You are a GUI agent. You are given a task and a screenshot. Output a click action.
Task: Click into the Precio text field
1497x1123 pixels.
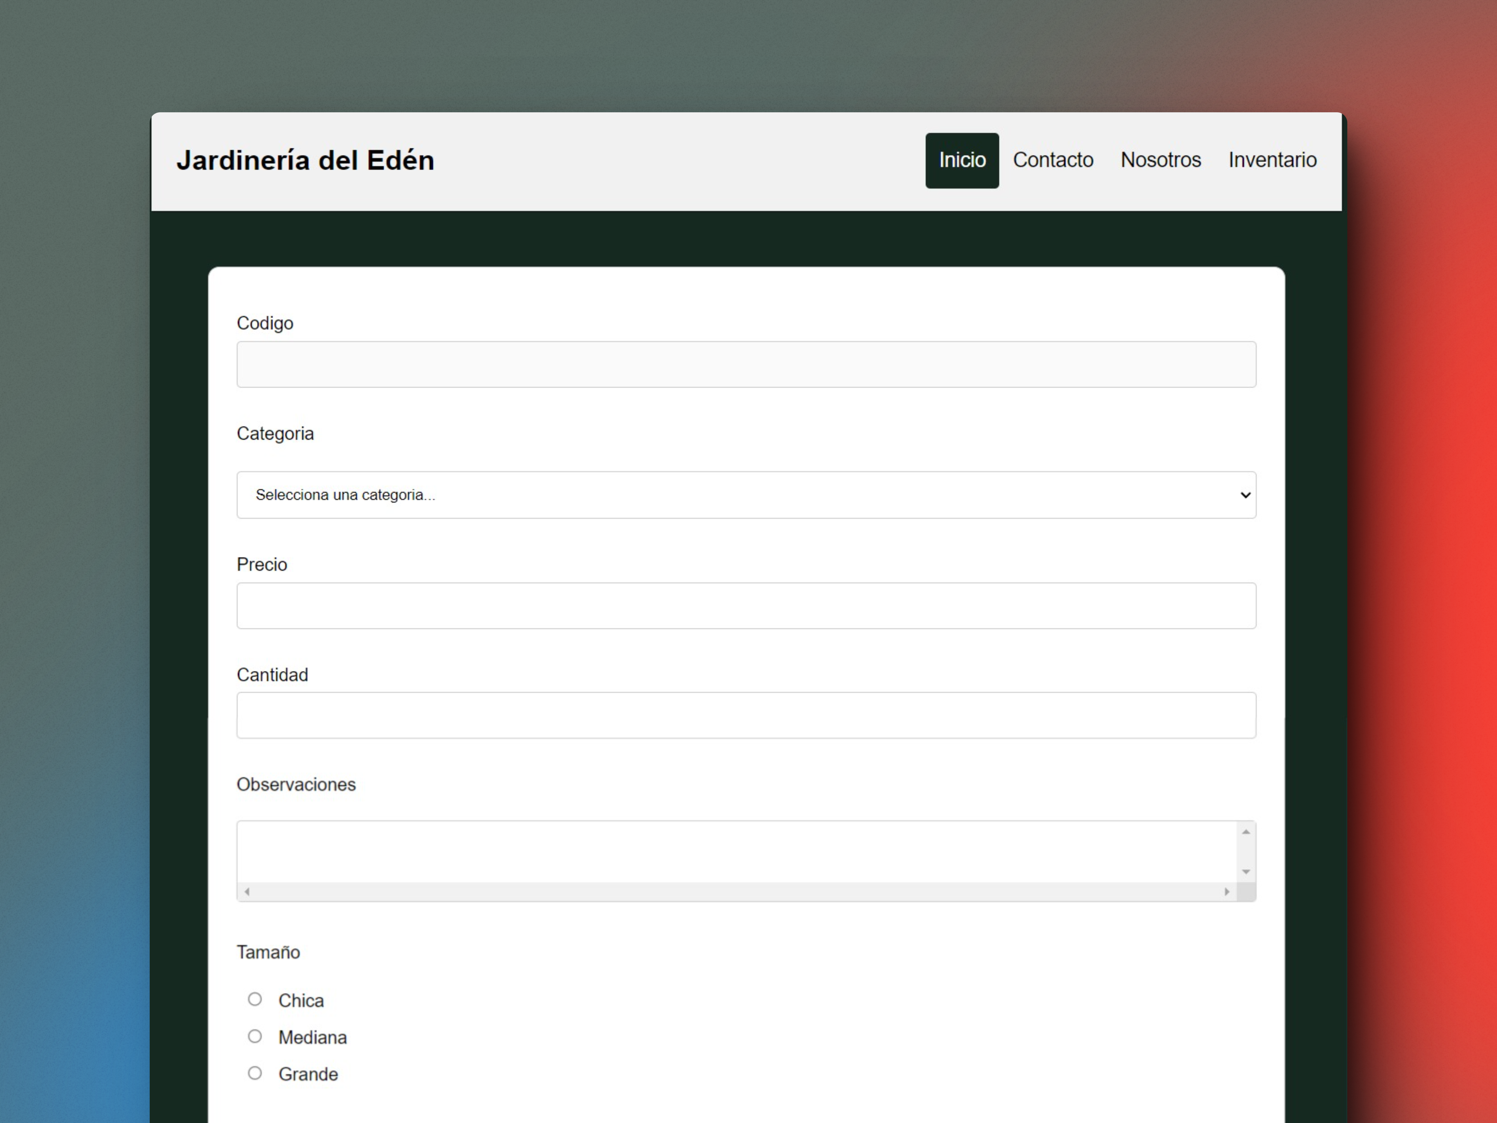tap(746, 606)
